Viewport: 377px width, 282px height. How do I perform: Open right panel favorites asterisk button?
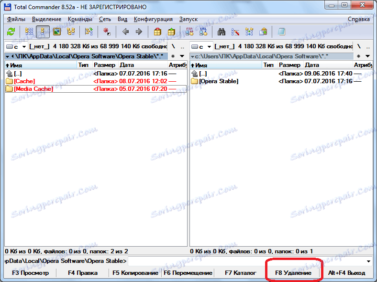click(358, 56)
